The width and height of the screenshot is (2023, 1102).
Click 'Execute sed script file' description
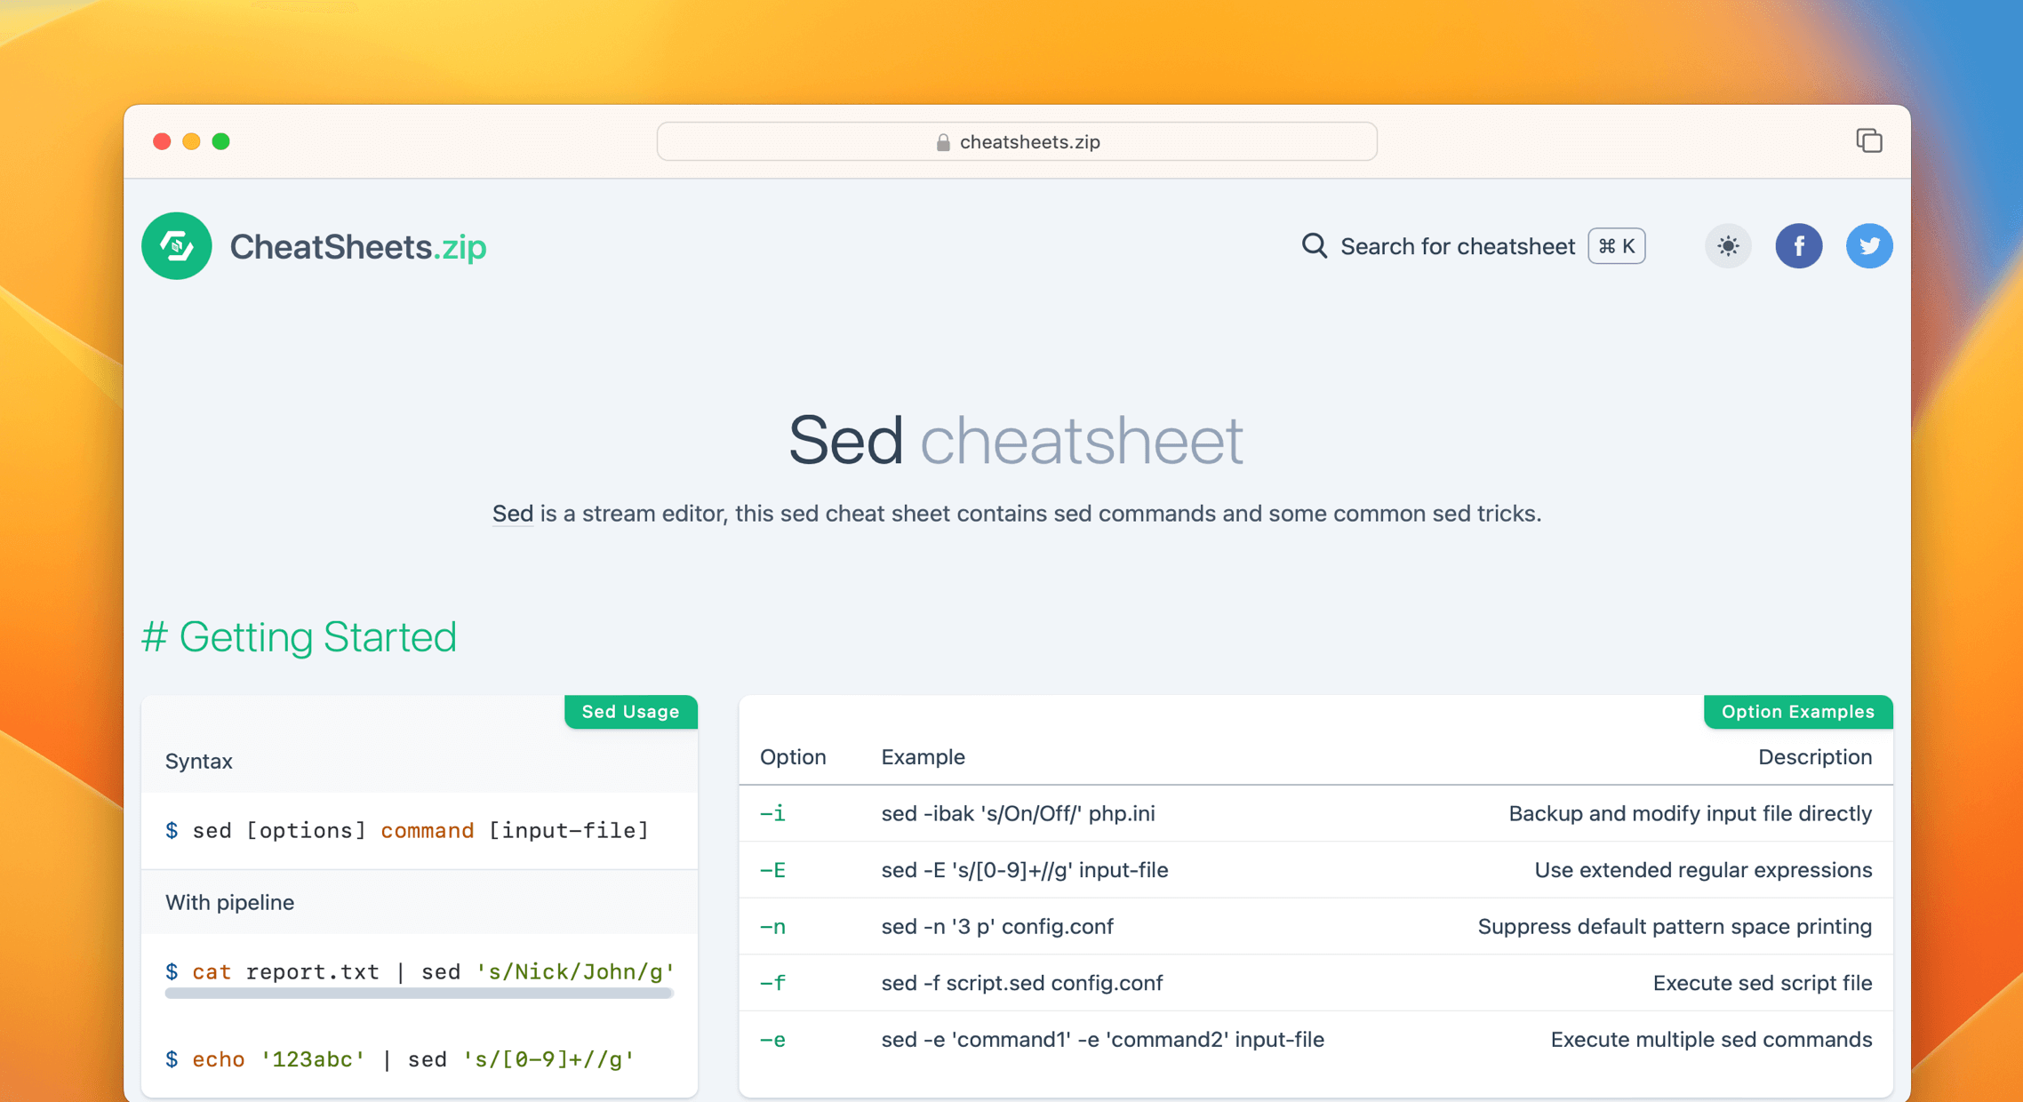click(x=1763, y=984)
